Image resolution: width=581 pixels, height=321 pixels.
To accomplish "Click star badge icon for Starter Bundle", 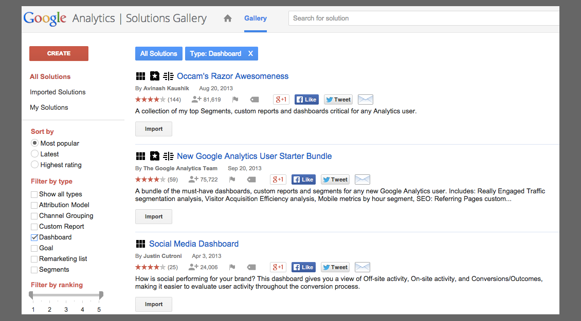I will click(x=155, y=156).
